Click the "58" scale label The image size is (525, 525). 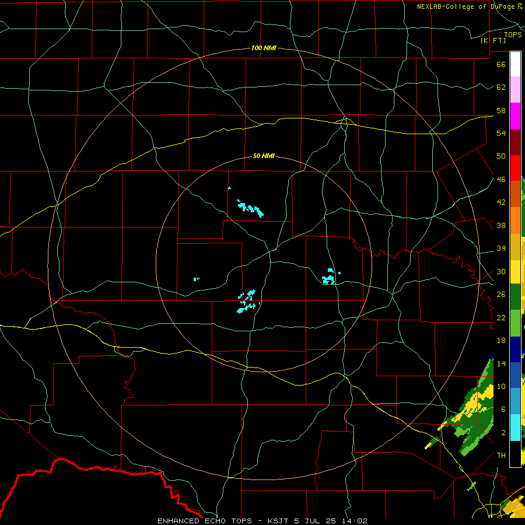[501, 110]
